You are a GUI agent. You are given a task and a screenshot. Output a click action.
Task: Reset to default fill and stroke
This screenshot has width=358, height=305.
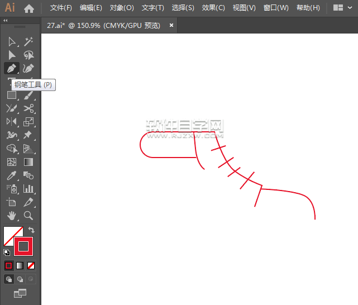(7, 252)
